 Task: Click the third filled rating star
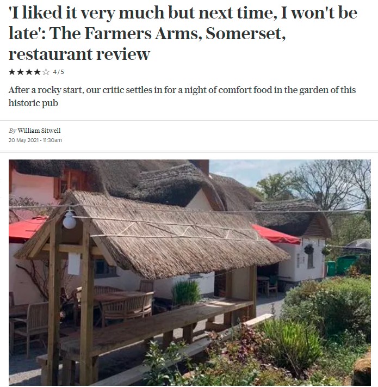pyautogui.click(x=29, y=72)
